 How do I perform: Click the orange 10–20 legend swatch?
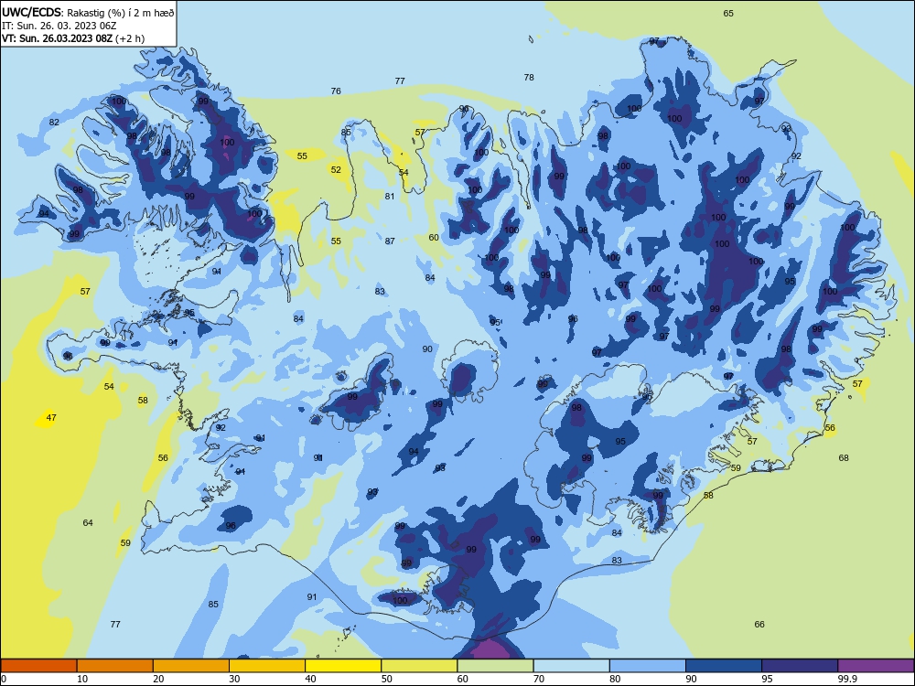(115, 666)
